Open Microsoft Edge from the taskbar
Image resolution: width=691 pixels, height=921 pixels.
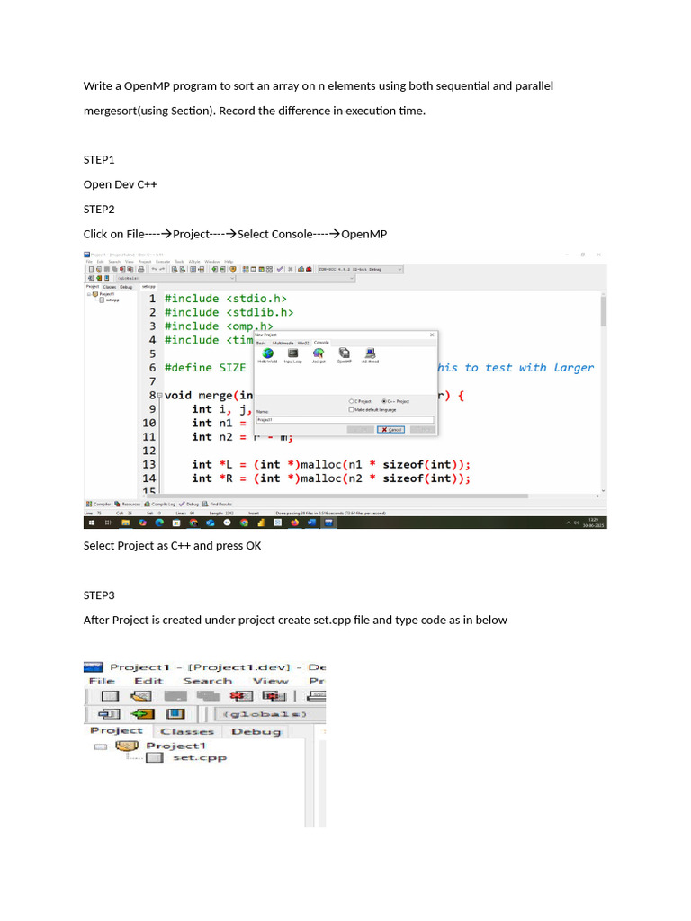coord(159,523)
